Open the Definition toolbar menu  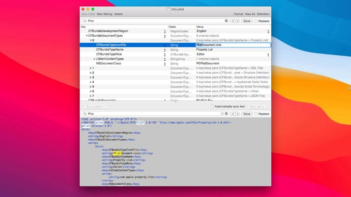click(x=263, y=14)
